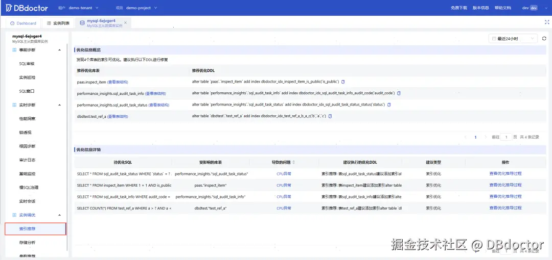Toggle fullscreen with the expand icon
Image resolution: width=552 pixels, height=260 pixels.
547,22
